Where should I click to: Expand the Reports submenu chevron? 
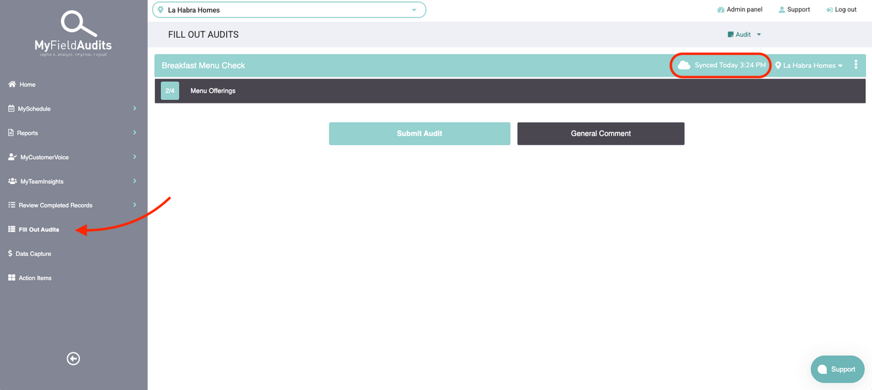click(x=135, y=133)
